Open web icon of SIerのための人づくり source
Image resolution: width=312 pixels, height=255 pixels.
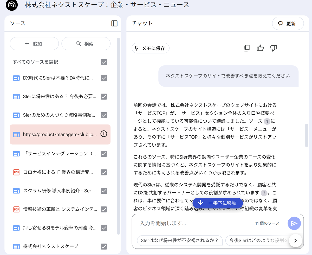tap(16, 115)
